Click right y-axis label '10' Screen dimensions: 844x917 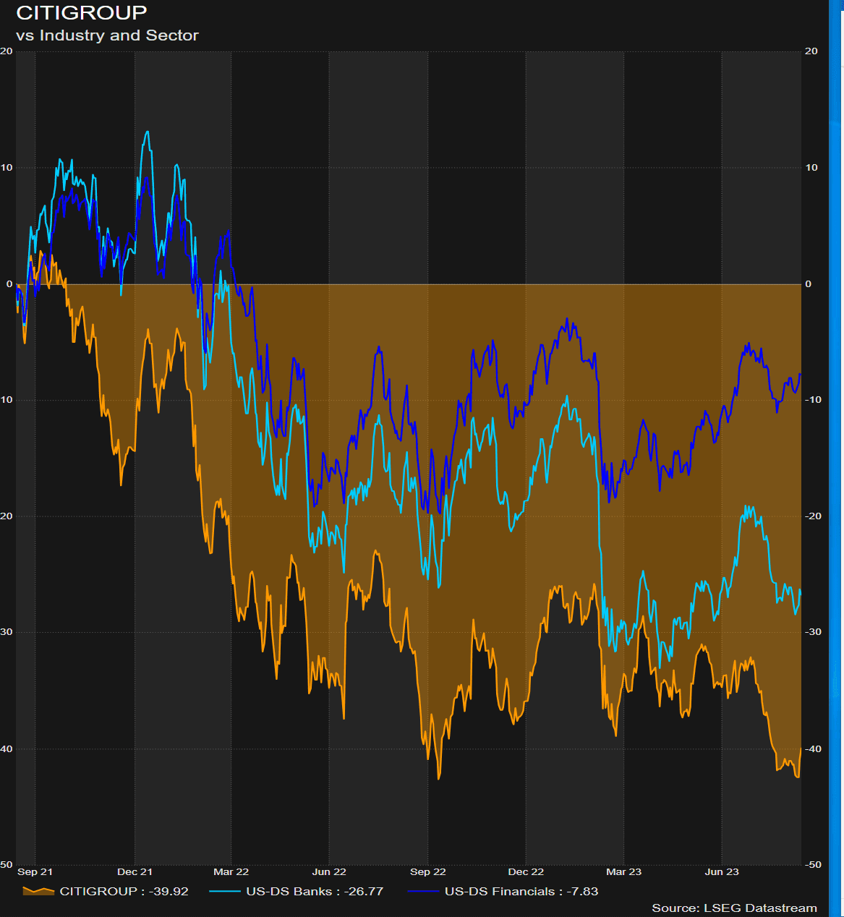811,167
